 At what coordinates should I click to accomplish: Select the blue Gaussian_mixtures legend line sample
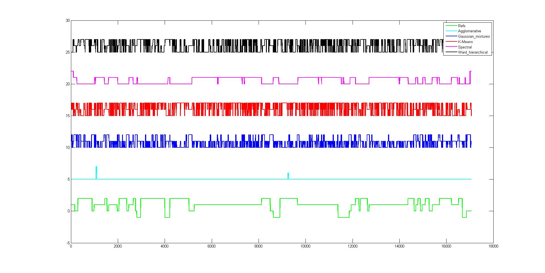451,36
